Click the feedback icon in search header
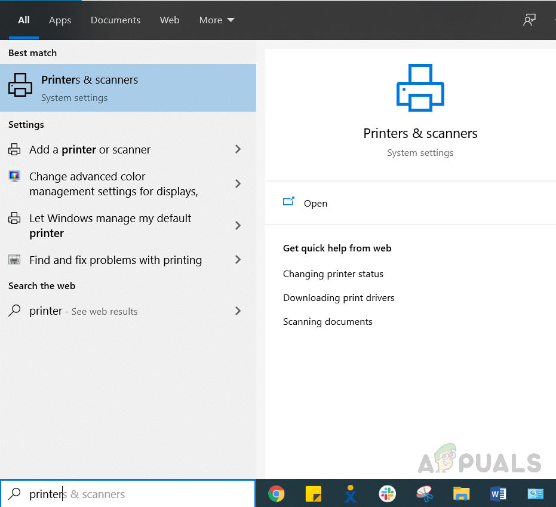556x507 pixels. pos(529,20)
